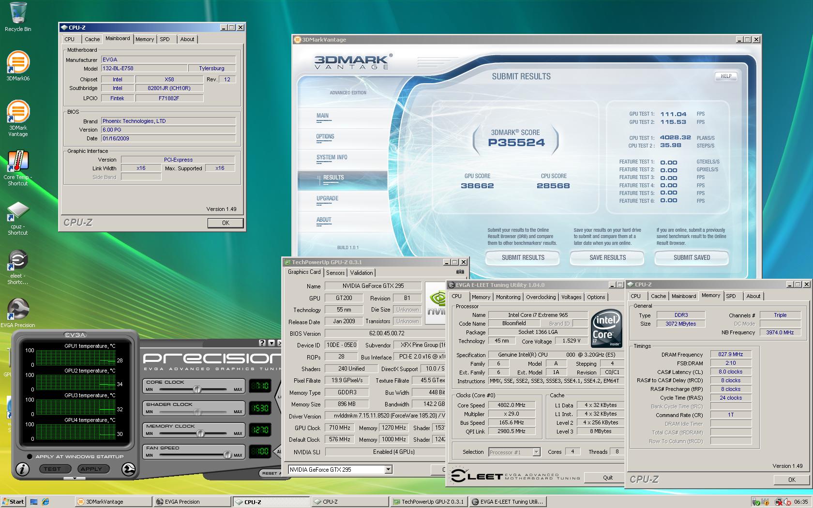Image resolution: width=813 pixels, height=508 pixels.
Task: Click SUBMIT SAVED button in 3DMark Vantage
Action: pyautogui.click(x=692, y=258)
